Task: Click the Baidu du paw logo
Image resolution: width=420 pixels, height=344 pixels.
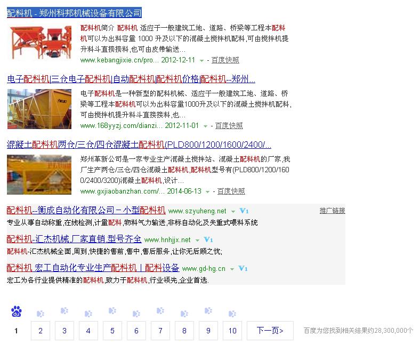Action: [x=17, y=311]
